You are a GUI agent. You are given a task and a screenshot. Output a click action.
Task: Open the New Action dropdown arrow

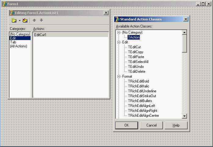[19, 20]
